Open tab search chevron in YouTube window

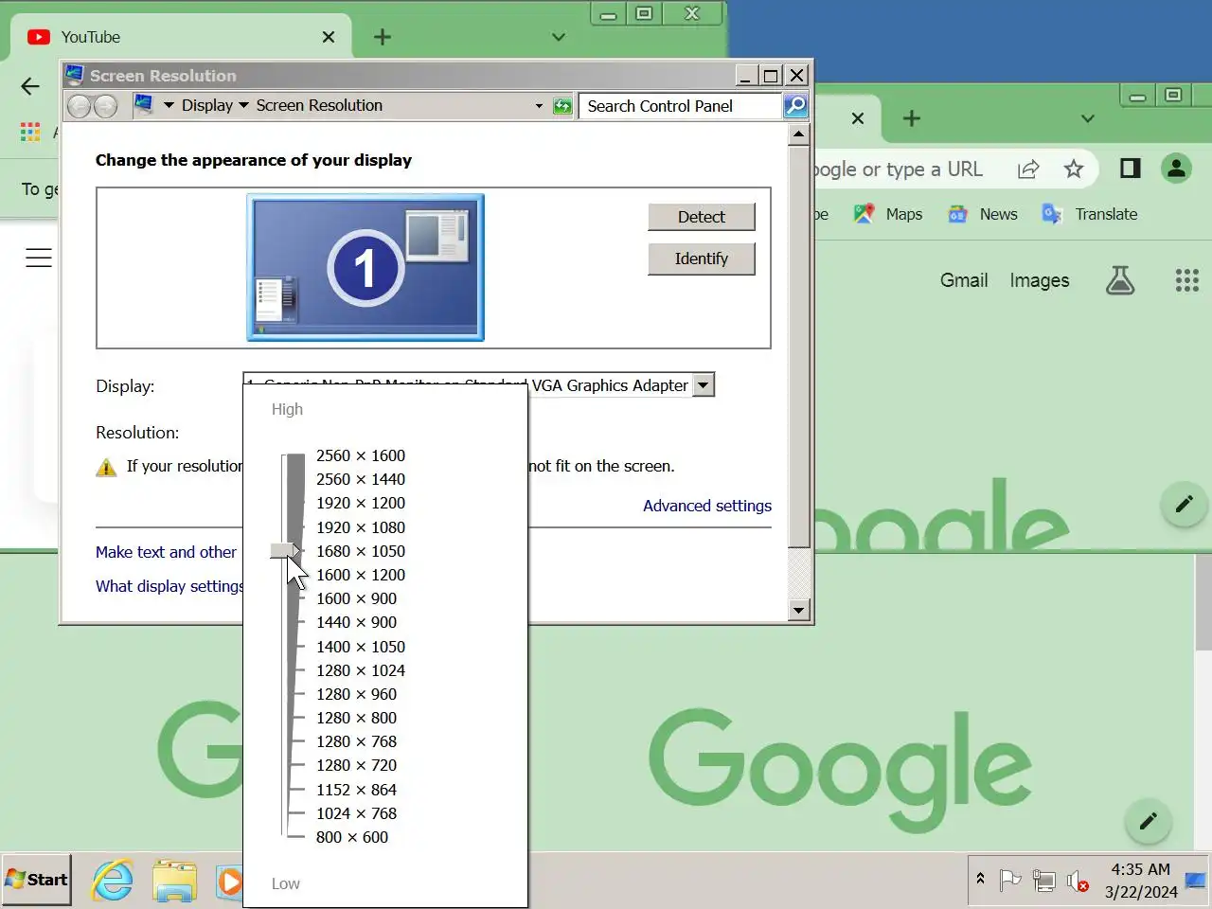point(559,37)
